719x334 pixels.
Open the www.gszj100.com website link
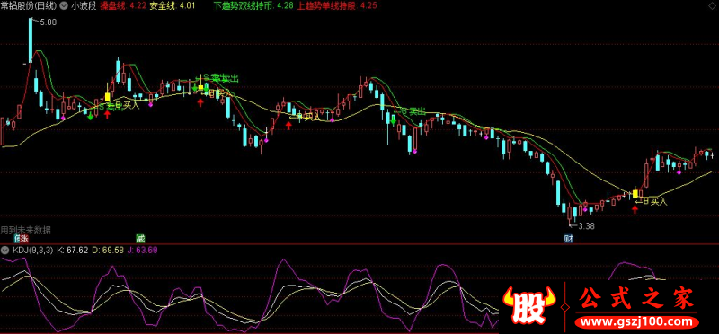(636, 322)
